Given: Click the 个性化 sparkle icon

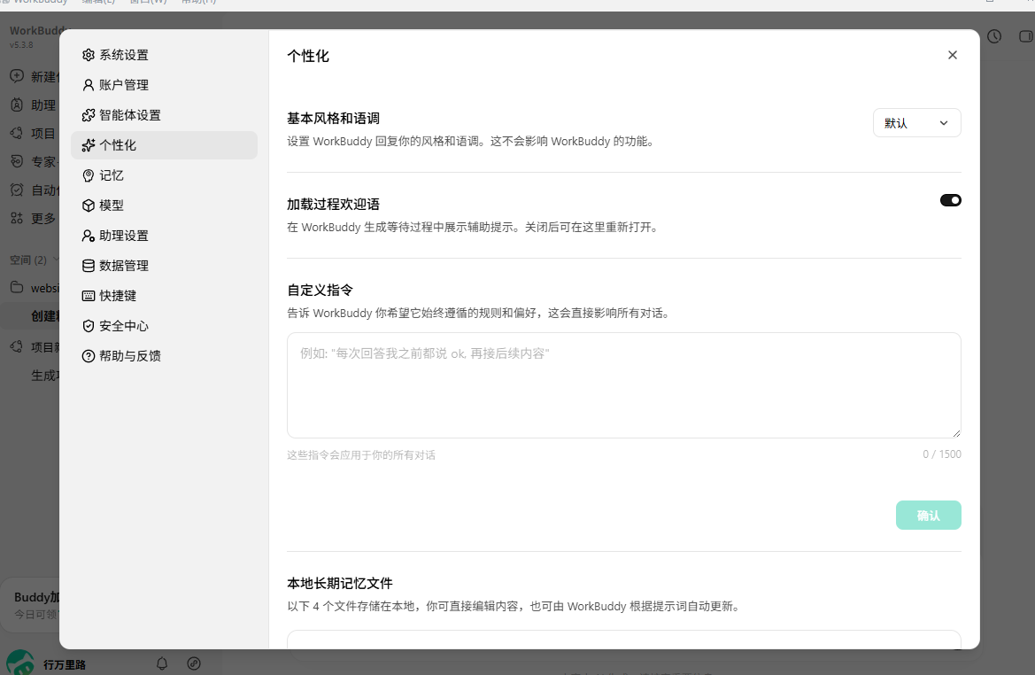Looking at the screenshot, I should (88, 145).
